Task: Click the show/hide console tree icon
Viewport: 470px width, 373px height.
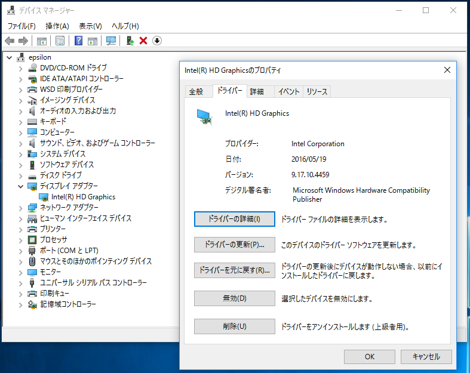Action: tap(42, 41)
